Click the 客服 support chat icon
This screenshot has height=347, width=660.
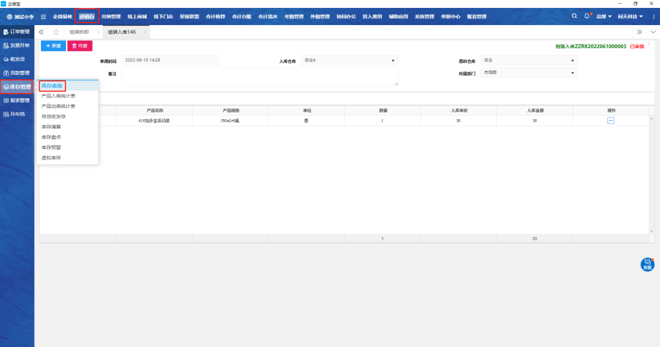pos(647,265)
